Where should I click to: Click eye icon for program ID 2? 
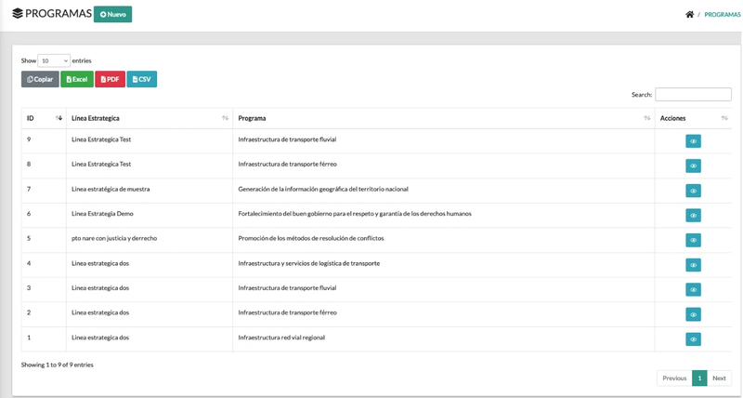(x=693, y=314)
